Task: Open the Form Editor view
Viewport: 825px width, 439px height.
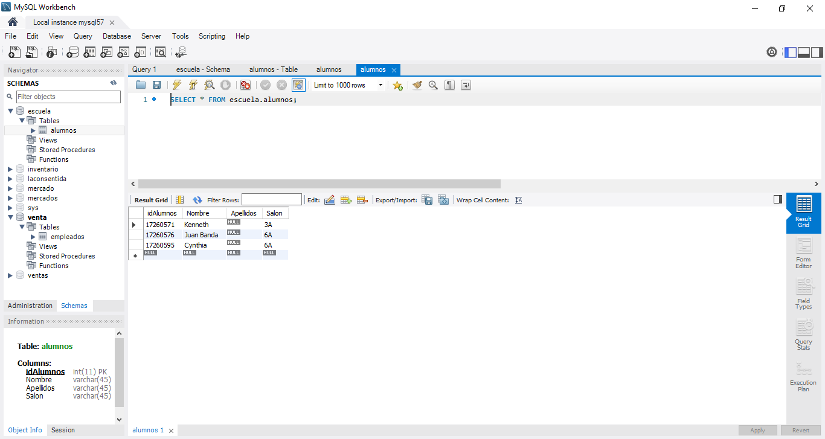Action: (x=803, y=253)
